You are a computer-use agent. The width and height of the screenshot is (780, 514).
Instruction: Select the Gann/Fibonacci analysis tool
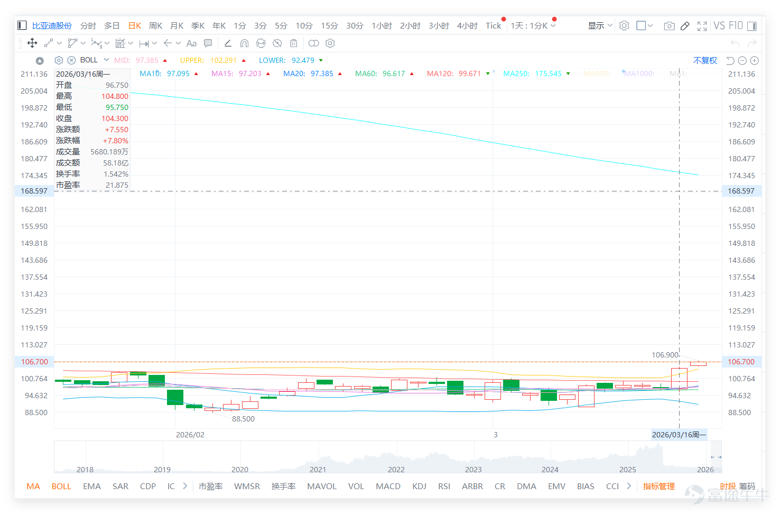120,43
